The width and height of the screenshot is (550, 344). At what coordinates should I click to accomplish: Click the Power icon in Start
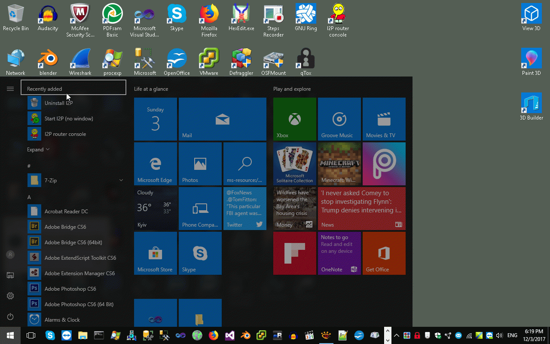(x=10, y=316)
